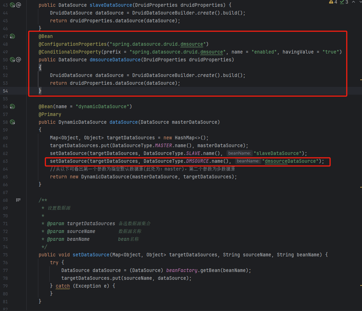This screenshot has width=362, height=311.
Task: Click the slaveDataSource method name on line 43
Action: [x=111, y=5]
